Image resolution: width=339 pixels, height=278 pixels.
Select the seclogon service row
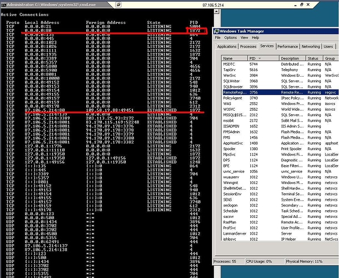tap(280, 205)
